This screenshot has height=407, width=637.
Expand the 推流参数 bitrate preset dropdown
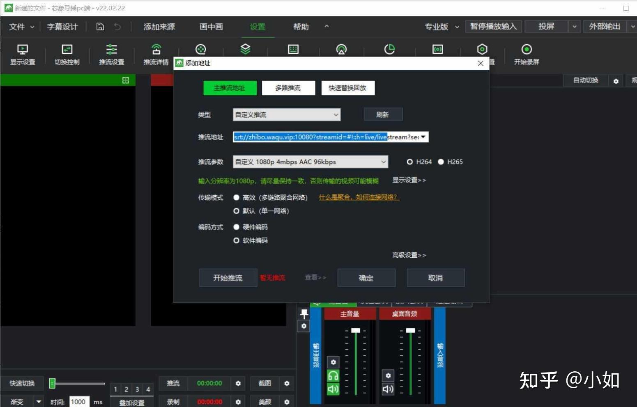383,162
